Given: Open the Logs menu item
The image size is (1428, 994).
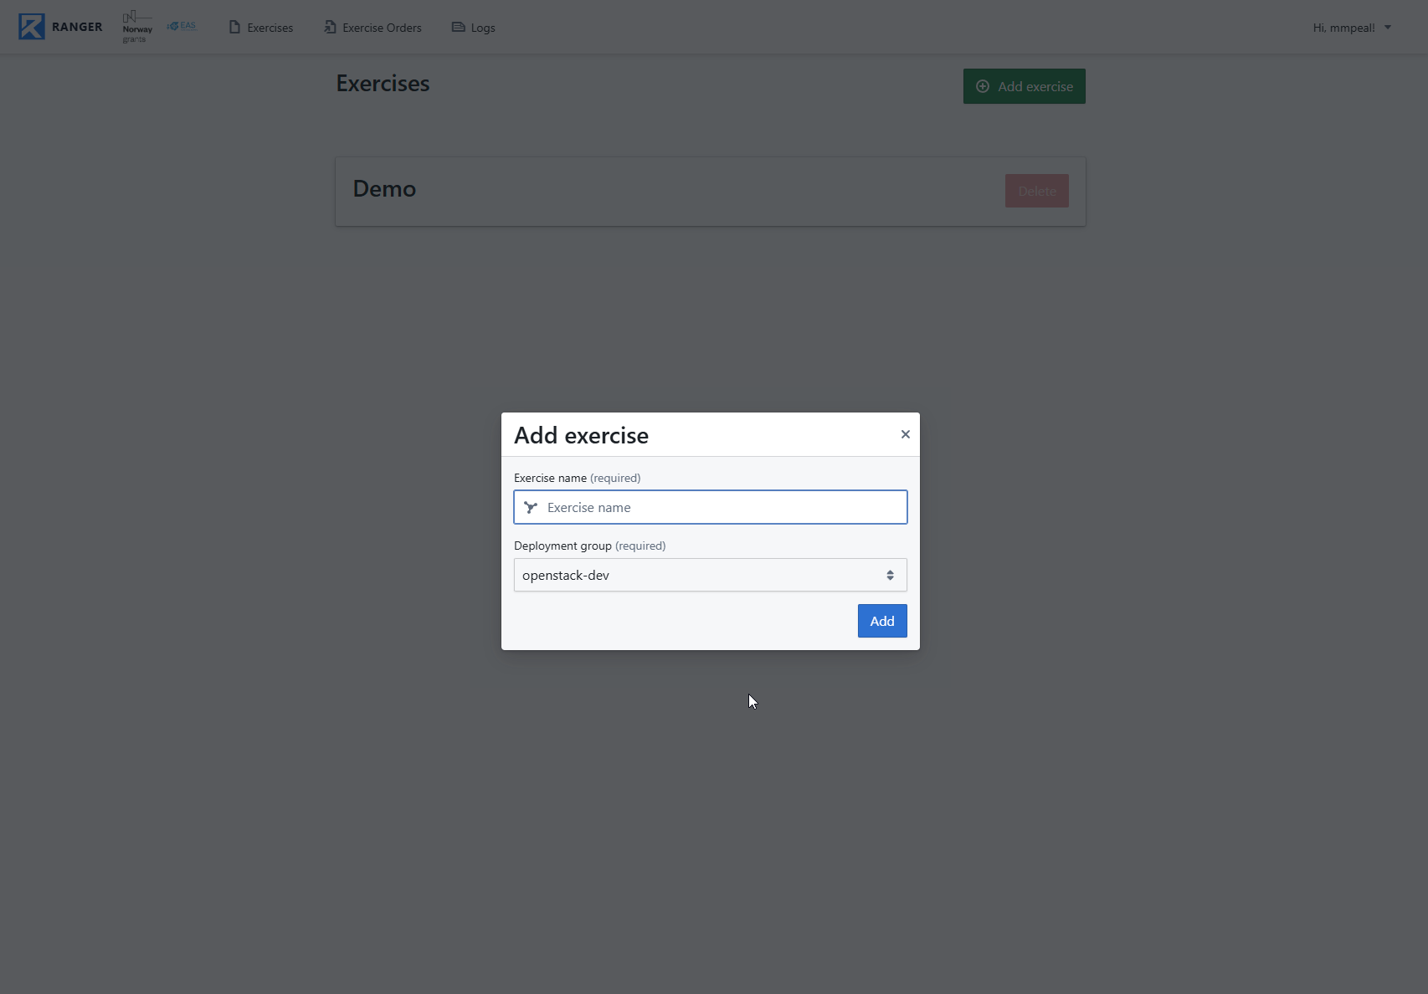Looking at the screenshot, I should pos(474,28).
